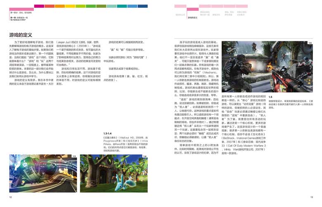Click the 1.4 tag on garden image corner
The width and height of the screenshot is (322, 207).
[145, 156]
